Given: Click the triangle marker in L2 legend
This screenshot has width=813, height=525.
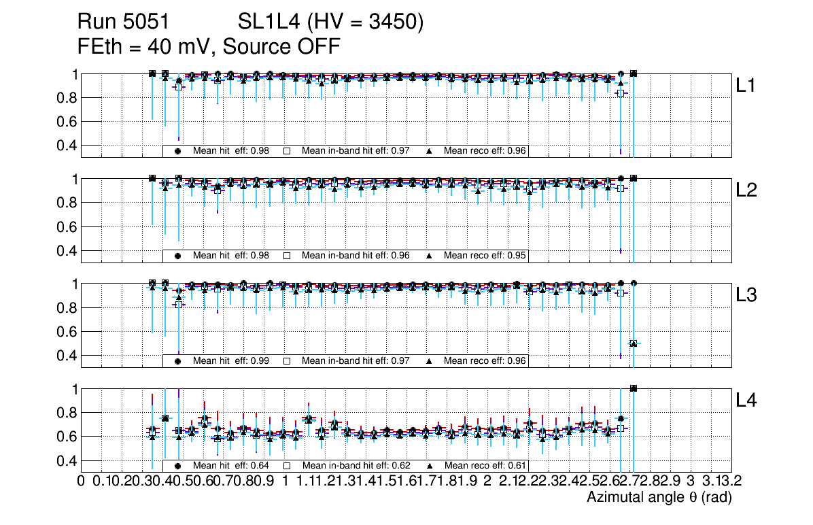Looking at the screenshot, I should pyautogui.click(x=429, y=256).
